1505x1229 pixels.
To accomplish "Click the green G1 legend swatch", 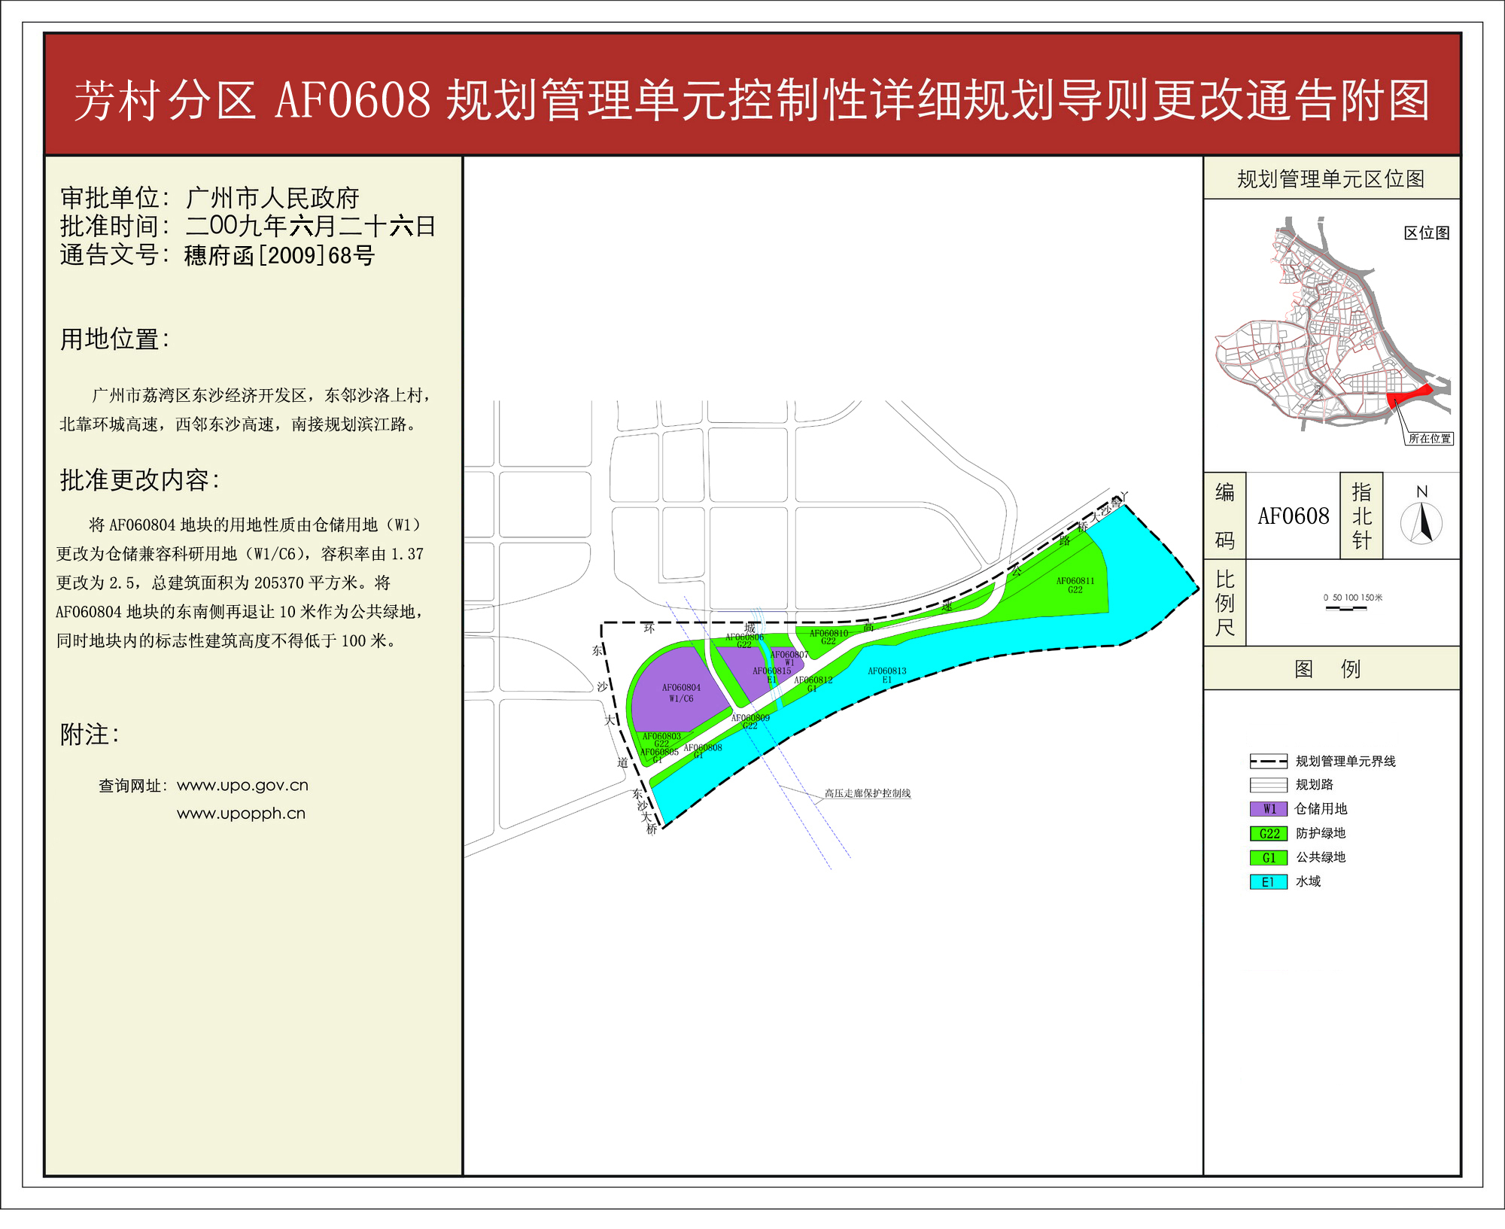I will tap(1269, 857).
